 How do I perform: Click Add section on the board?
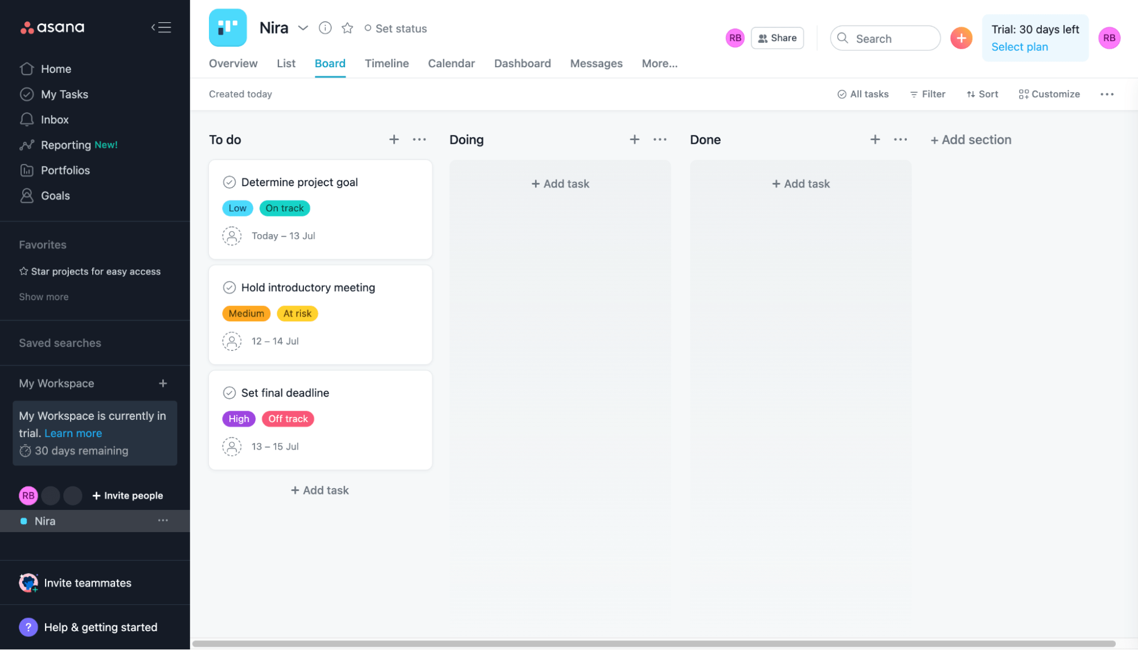click(x=971, y=140)
